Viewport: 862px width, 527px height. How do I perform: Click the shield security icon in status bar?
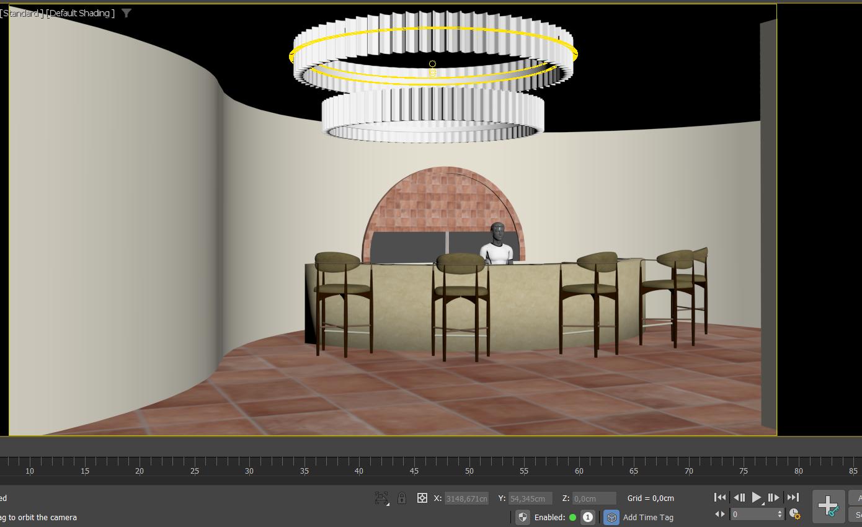[x=523, y=517]
